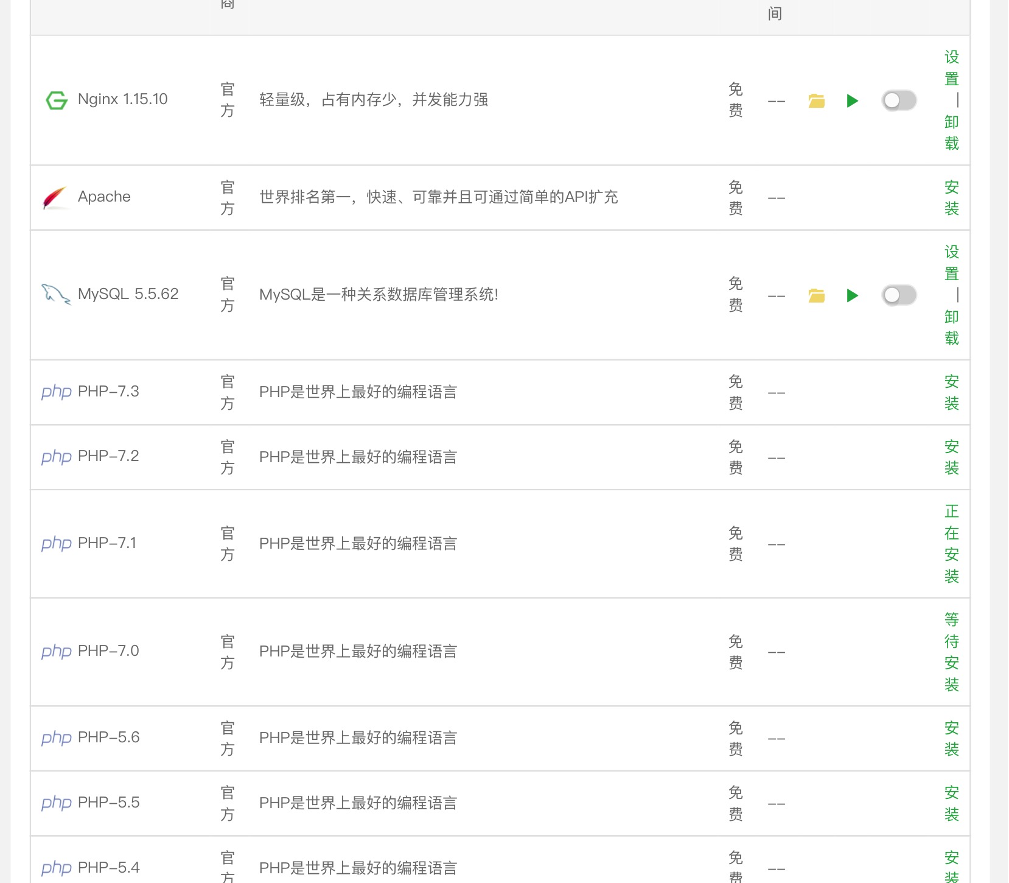
Task: Select the PHP-5.5 name text
Action: [109, 803]
